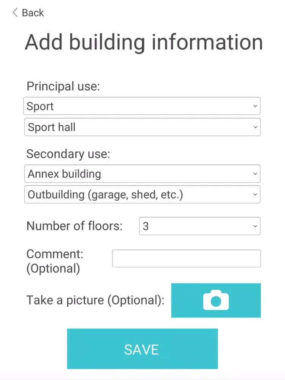Click the arrow on the Outbuilding dropdown
The height and width of the screenshot is (380, 285).
click(255, 194)
